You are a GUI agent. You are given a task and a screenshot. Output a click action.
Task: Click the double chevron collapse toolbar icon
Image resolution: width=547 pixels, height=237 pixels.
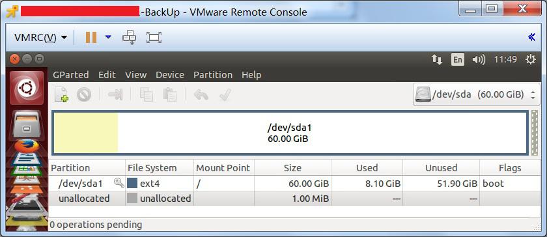click(x=531, y=37)
